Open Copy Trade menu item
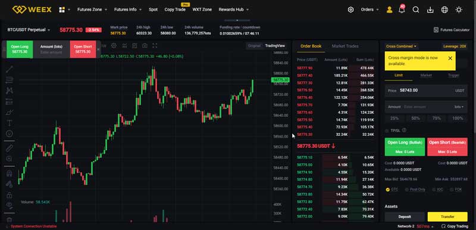Screen dimensions: 476x230 tap(175, 10)
